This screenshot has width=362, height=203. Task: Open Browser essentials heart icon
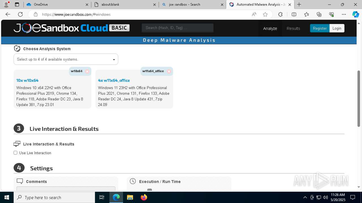(x=331, y=14)
